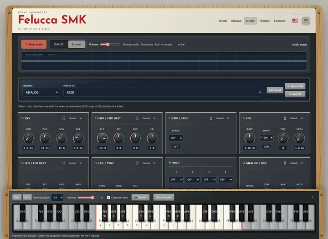Open the Manual page

(236, 20)
